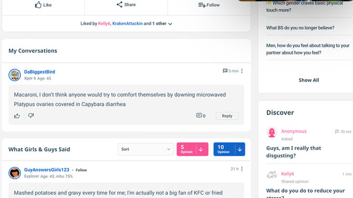Open 'What do you do to reduce your stress?'
Viewport: 353px width, 198px height.
coord(306,193)
